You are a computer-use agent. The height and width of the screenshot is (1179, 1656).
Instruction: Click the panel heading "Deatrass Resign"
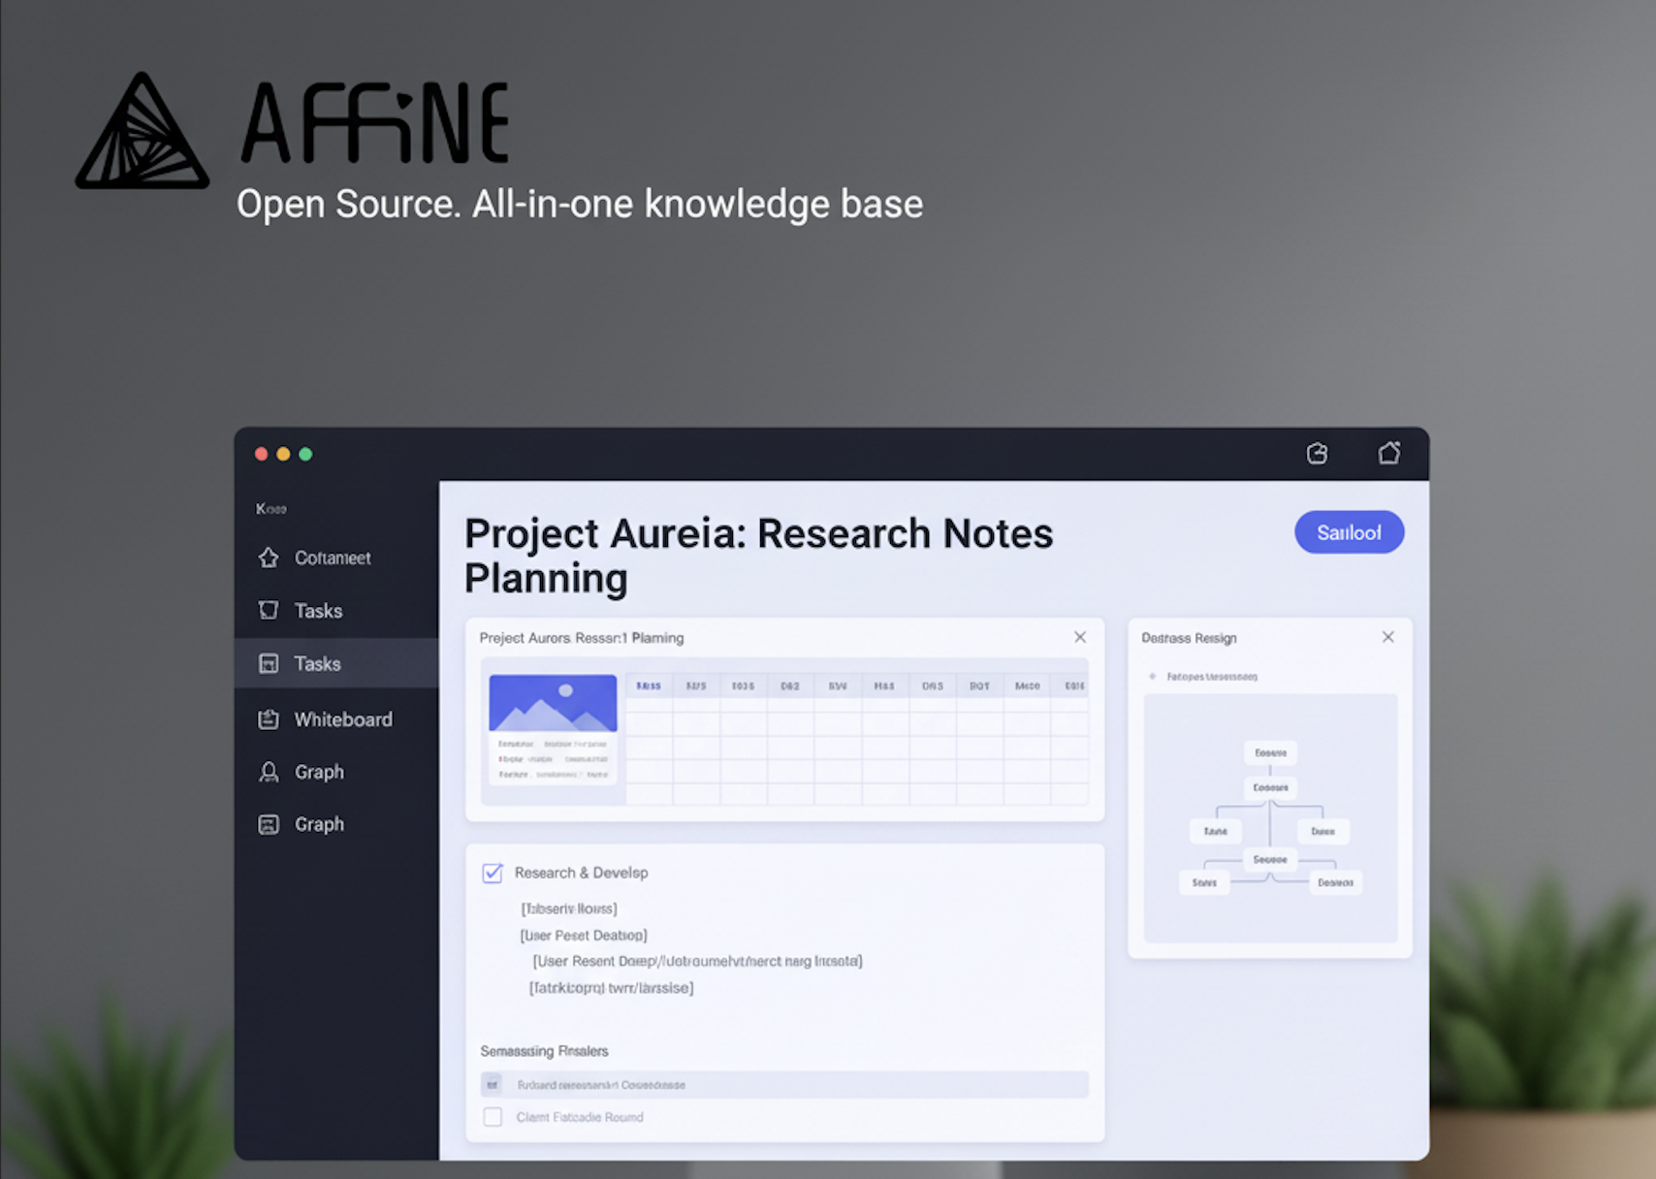(1189, 638)
